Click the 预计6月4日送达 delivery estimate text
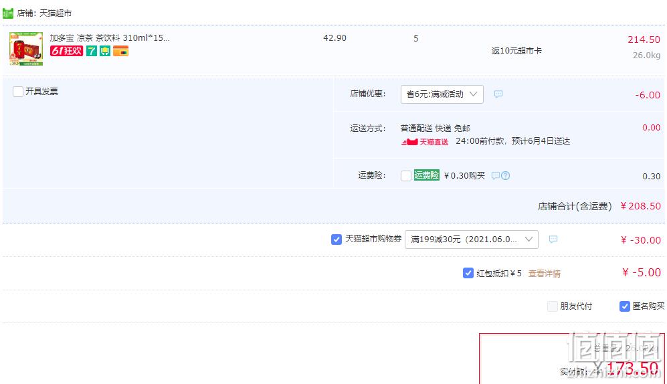Screen dimensions: 667x384 click(541, 141)
